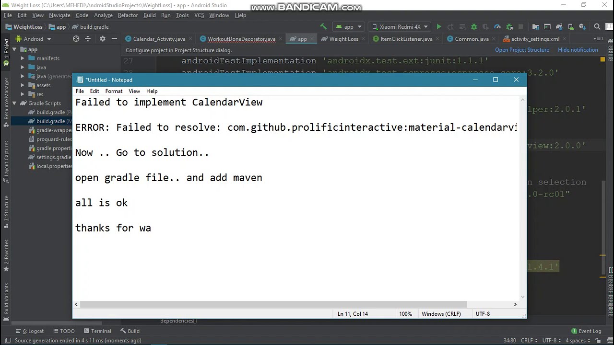This screenshot has height=345, width=614.
Task: Open the TODO tool window
Action: pos(63,331)
